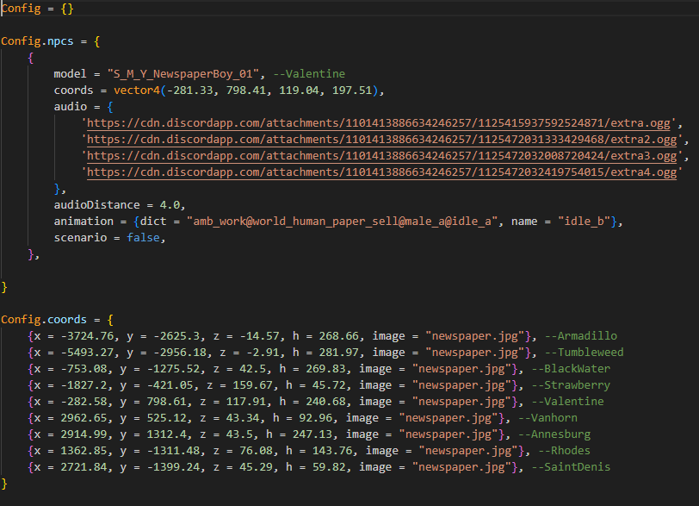Click the --Strawberry comment
The width and height of the screenshot is (699, 506).
pos(571,385)
